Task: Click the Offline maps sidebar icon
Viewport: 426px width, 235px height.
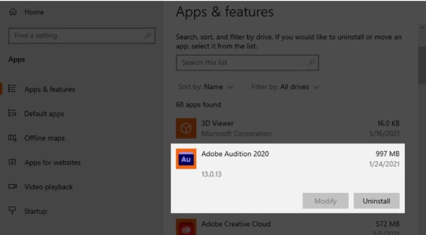Action: (13, 138)
